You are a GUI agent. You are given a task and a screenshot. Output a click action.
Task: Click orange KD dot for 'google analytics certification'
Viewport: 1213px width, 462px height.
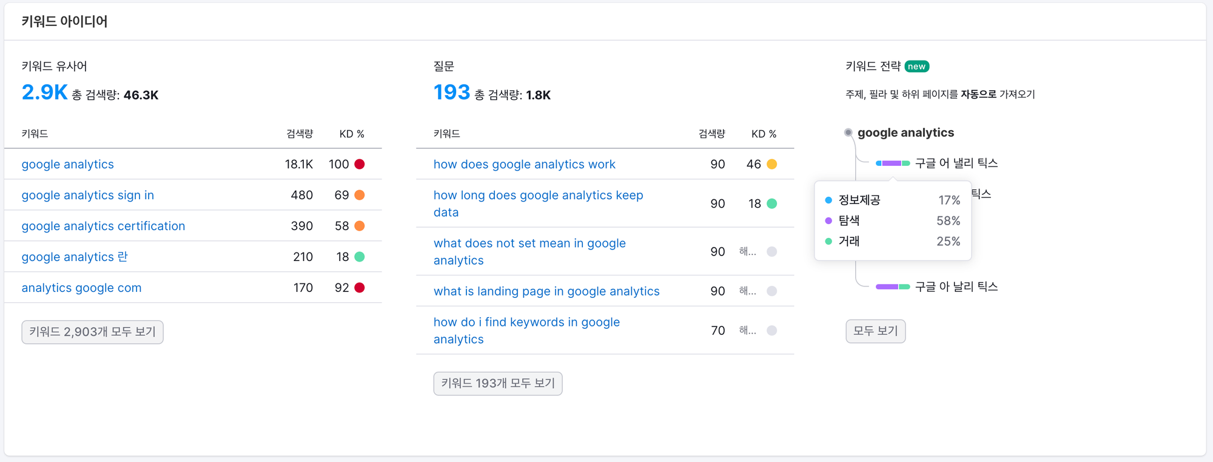[x=360, y=226]
